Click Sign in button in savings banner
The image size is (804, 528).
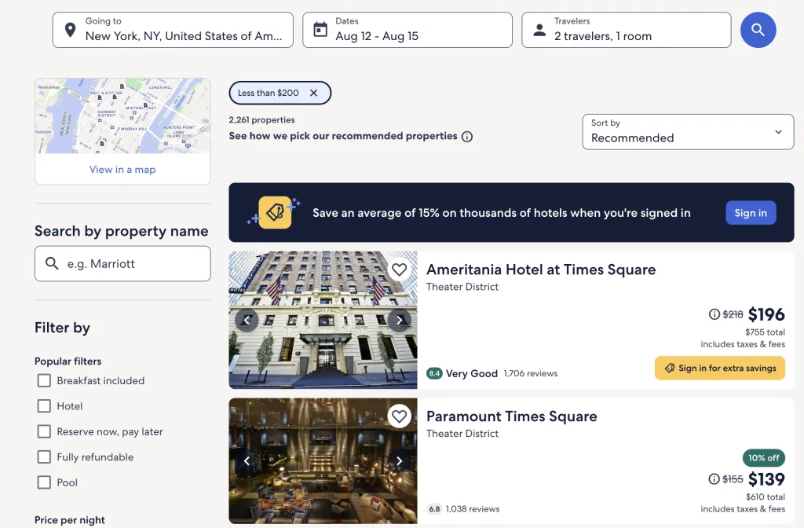click(751, 212)
